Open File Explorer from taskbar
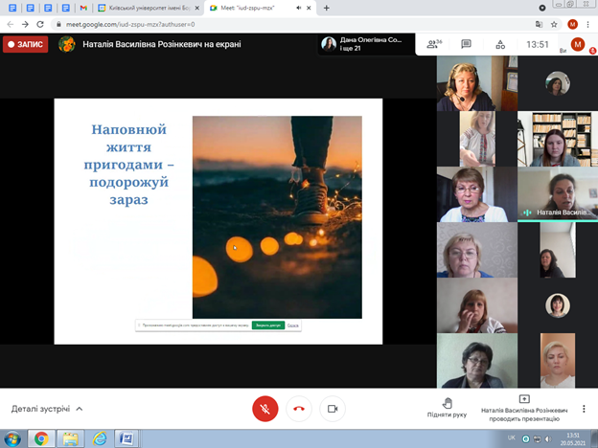598x448 pixels. tap(71, 438)
